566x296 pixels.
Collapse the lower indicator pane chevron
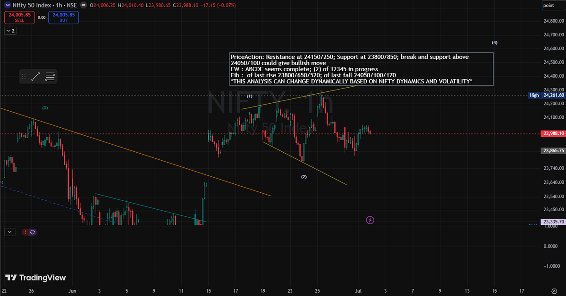pyautogui.click(x=10, y=232)
